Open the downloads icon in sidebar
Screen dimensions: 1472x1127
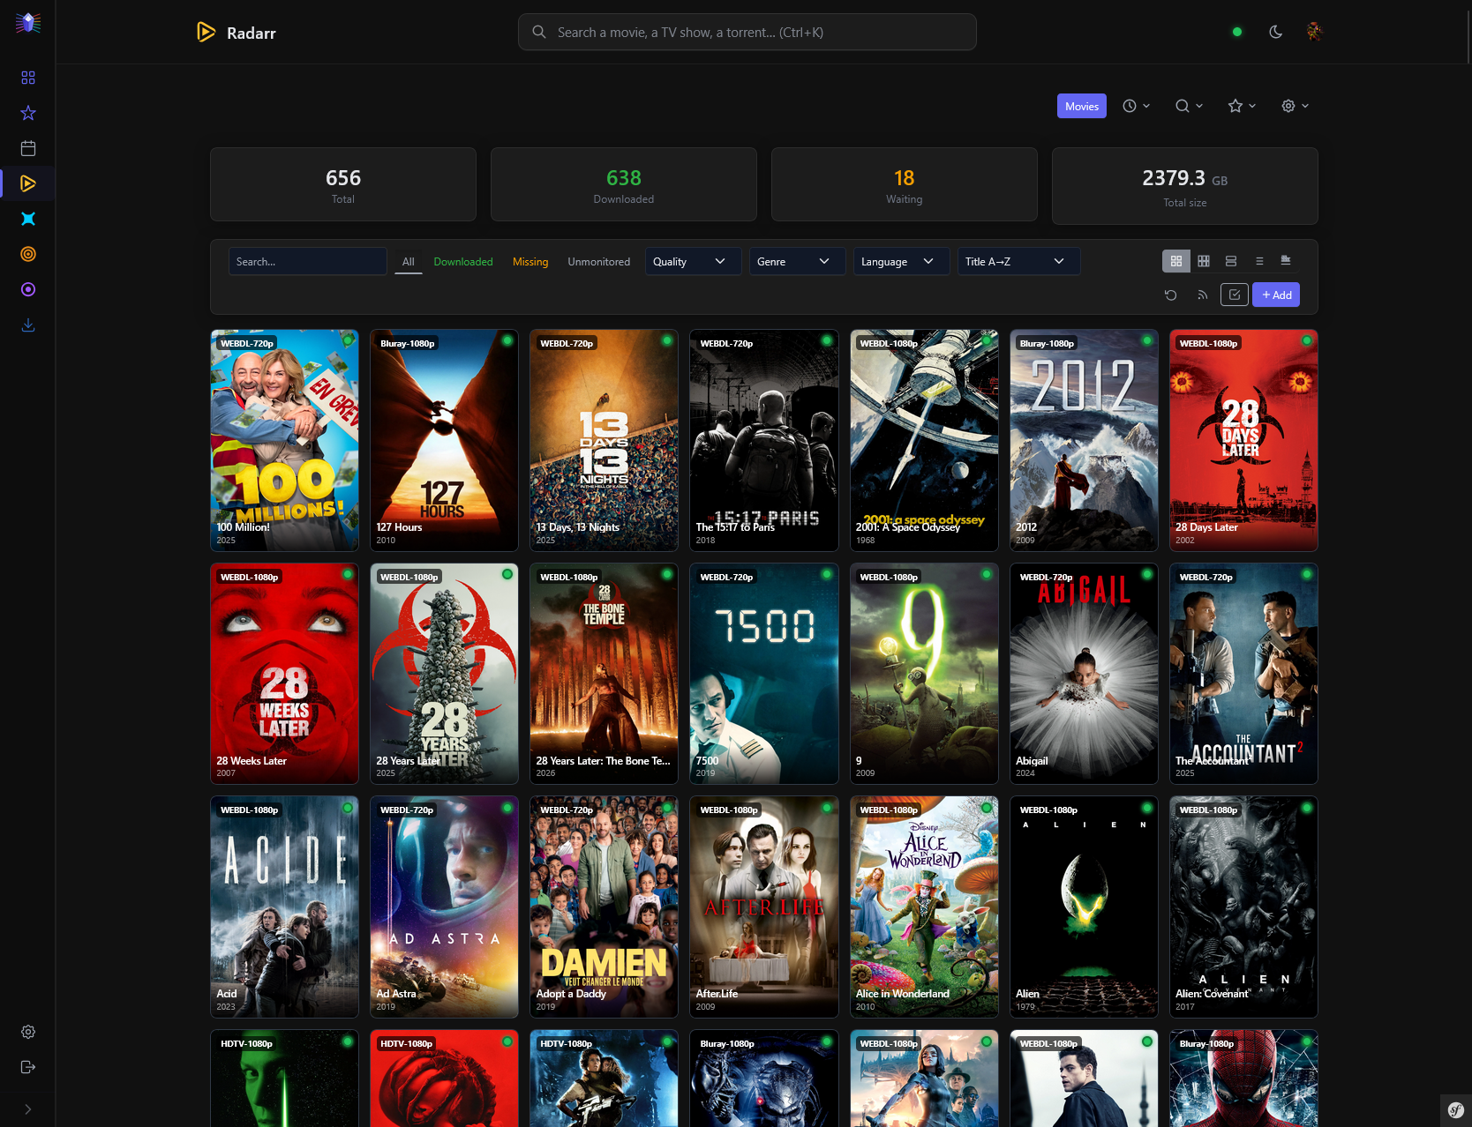coord(28,325)
